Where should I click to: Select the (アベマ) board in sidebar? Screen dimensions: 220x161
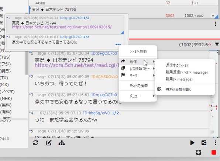[x=7, y=91]
